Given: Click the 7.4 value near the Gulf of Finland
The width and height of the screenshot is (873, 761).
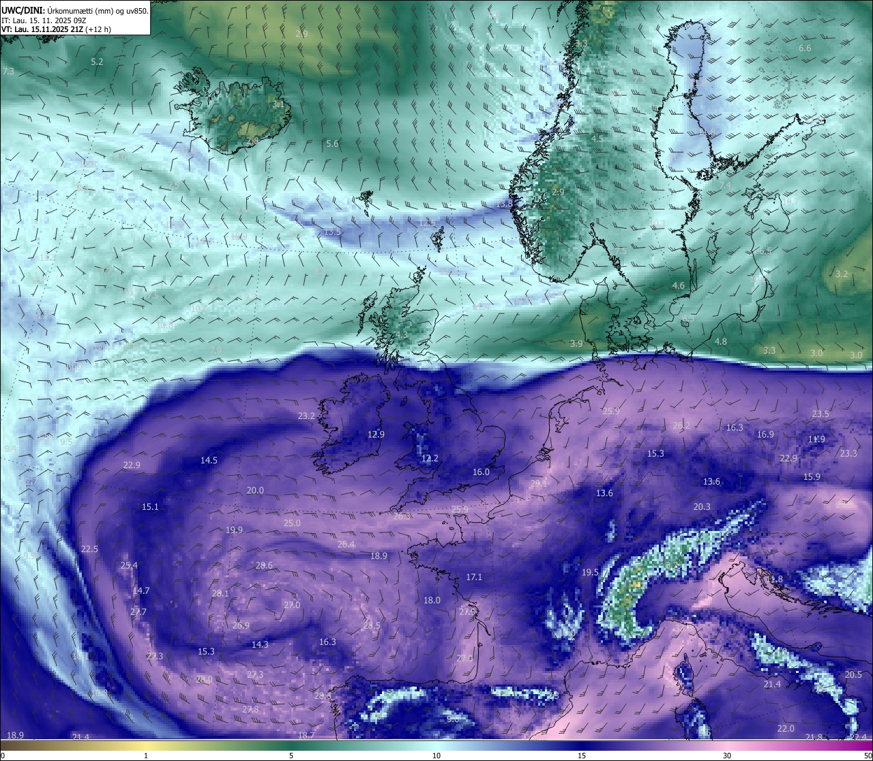Looking at the screenshot, I should point(725,186).
